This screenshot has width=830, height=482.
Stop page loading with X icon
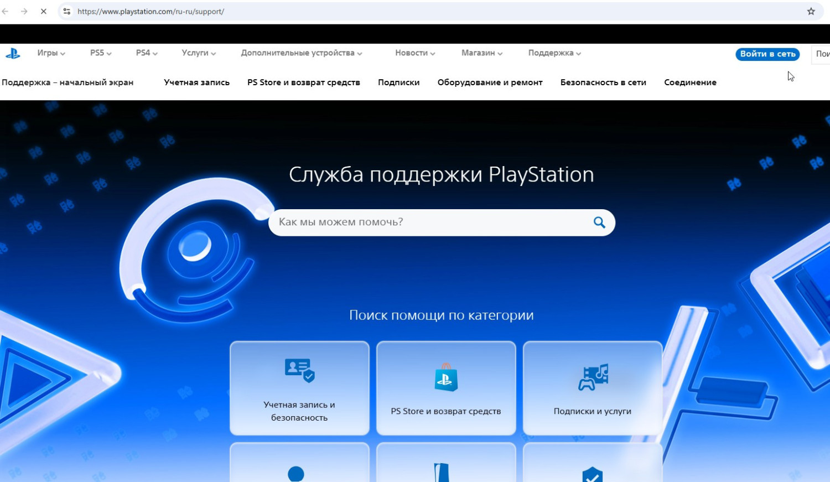click(43, 11)
